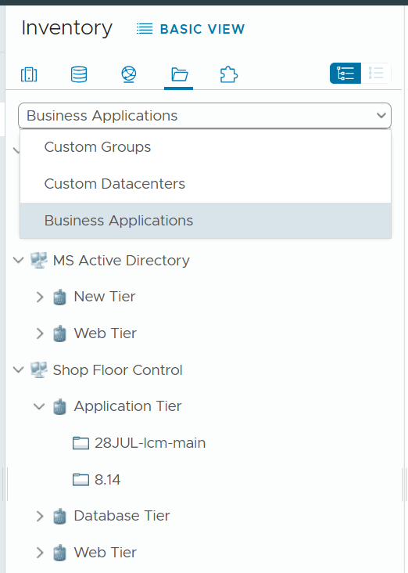Viewport: 408px width, 573px height.
Task: Click the 28JUL-lcm-main folder icon
Action: click(81, 443)
